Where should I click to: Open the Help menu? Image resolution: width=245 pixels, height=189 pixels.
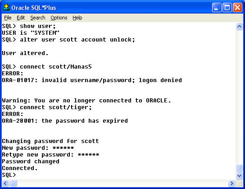click(x=77, y=18)
